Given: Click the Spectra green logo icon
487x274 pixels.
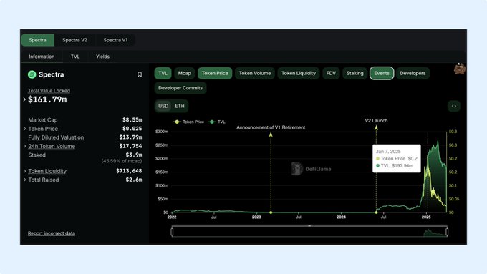Looking at the screenshot, I should pos(32,74).
